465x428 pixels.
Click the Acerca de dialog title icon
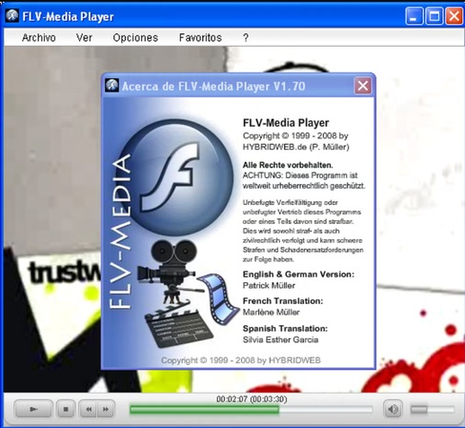111,85
